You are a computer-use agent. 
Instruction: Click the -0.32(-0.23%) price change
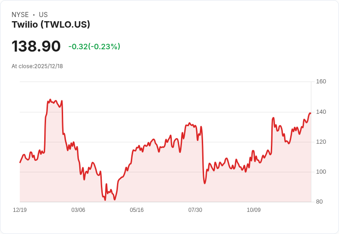click(x=94, y=47)
